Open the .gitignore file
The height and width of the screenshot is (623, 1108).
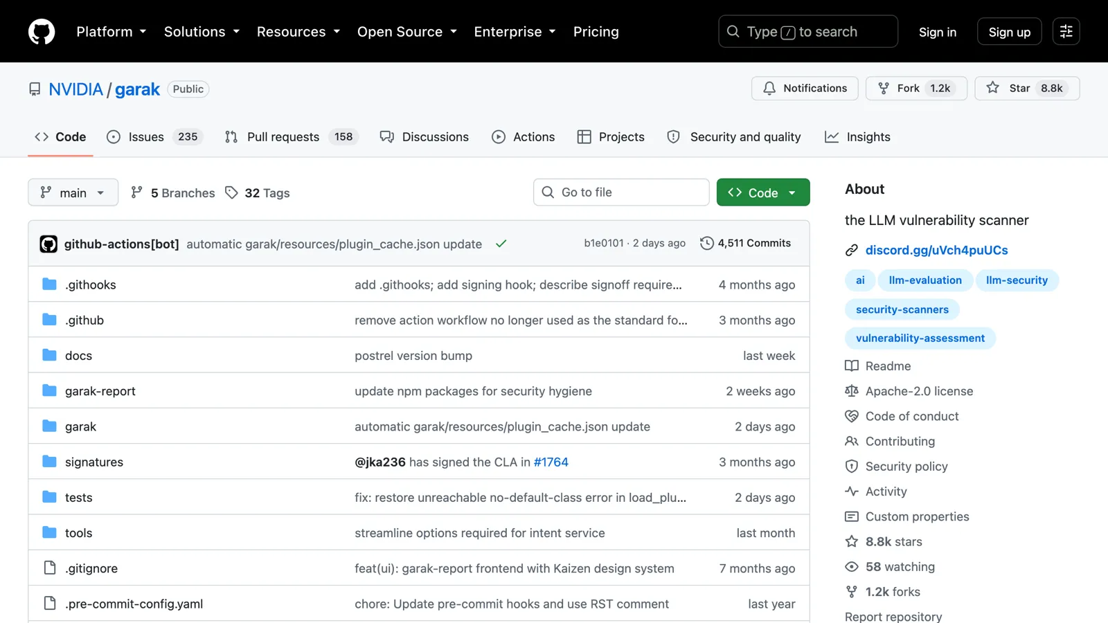tap(91, 568)
